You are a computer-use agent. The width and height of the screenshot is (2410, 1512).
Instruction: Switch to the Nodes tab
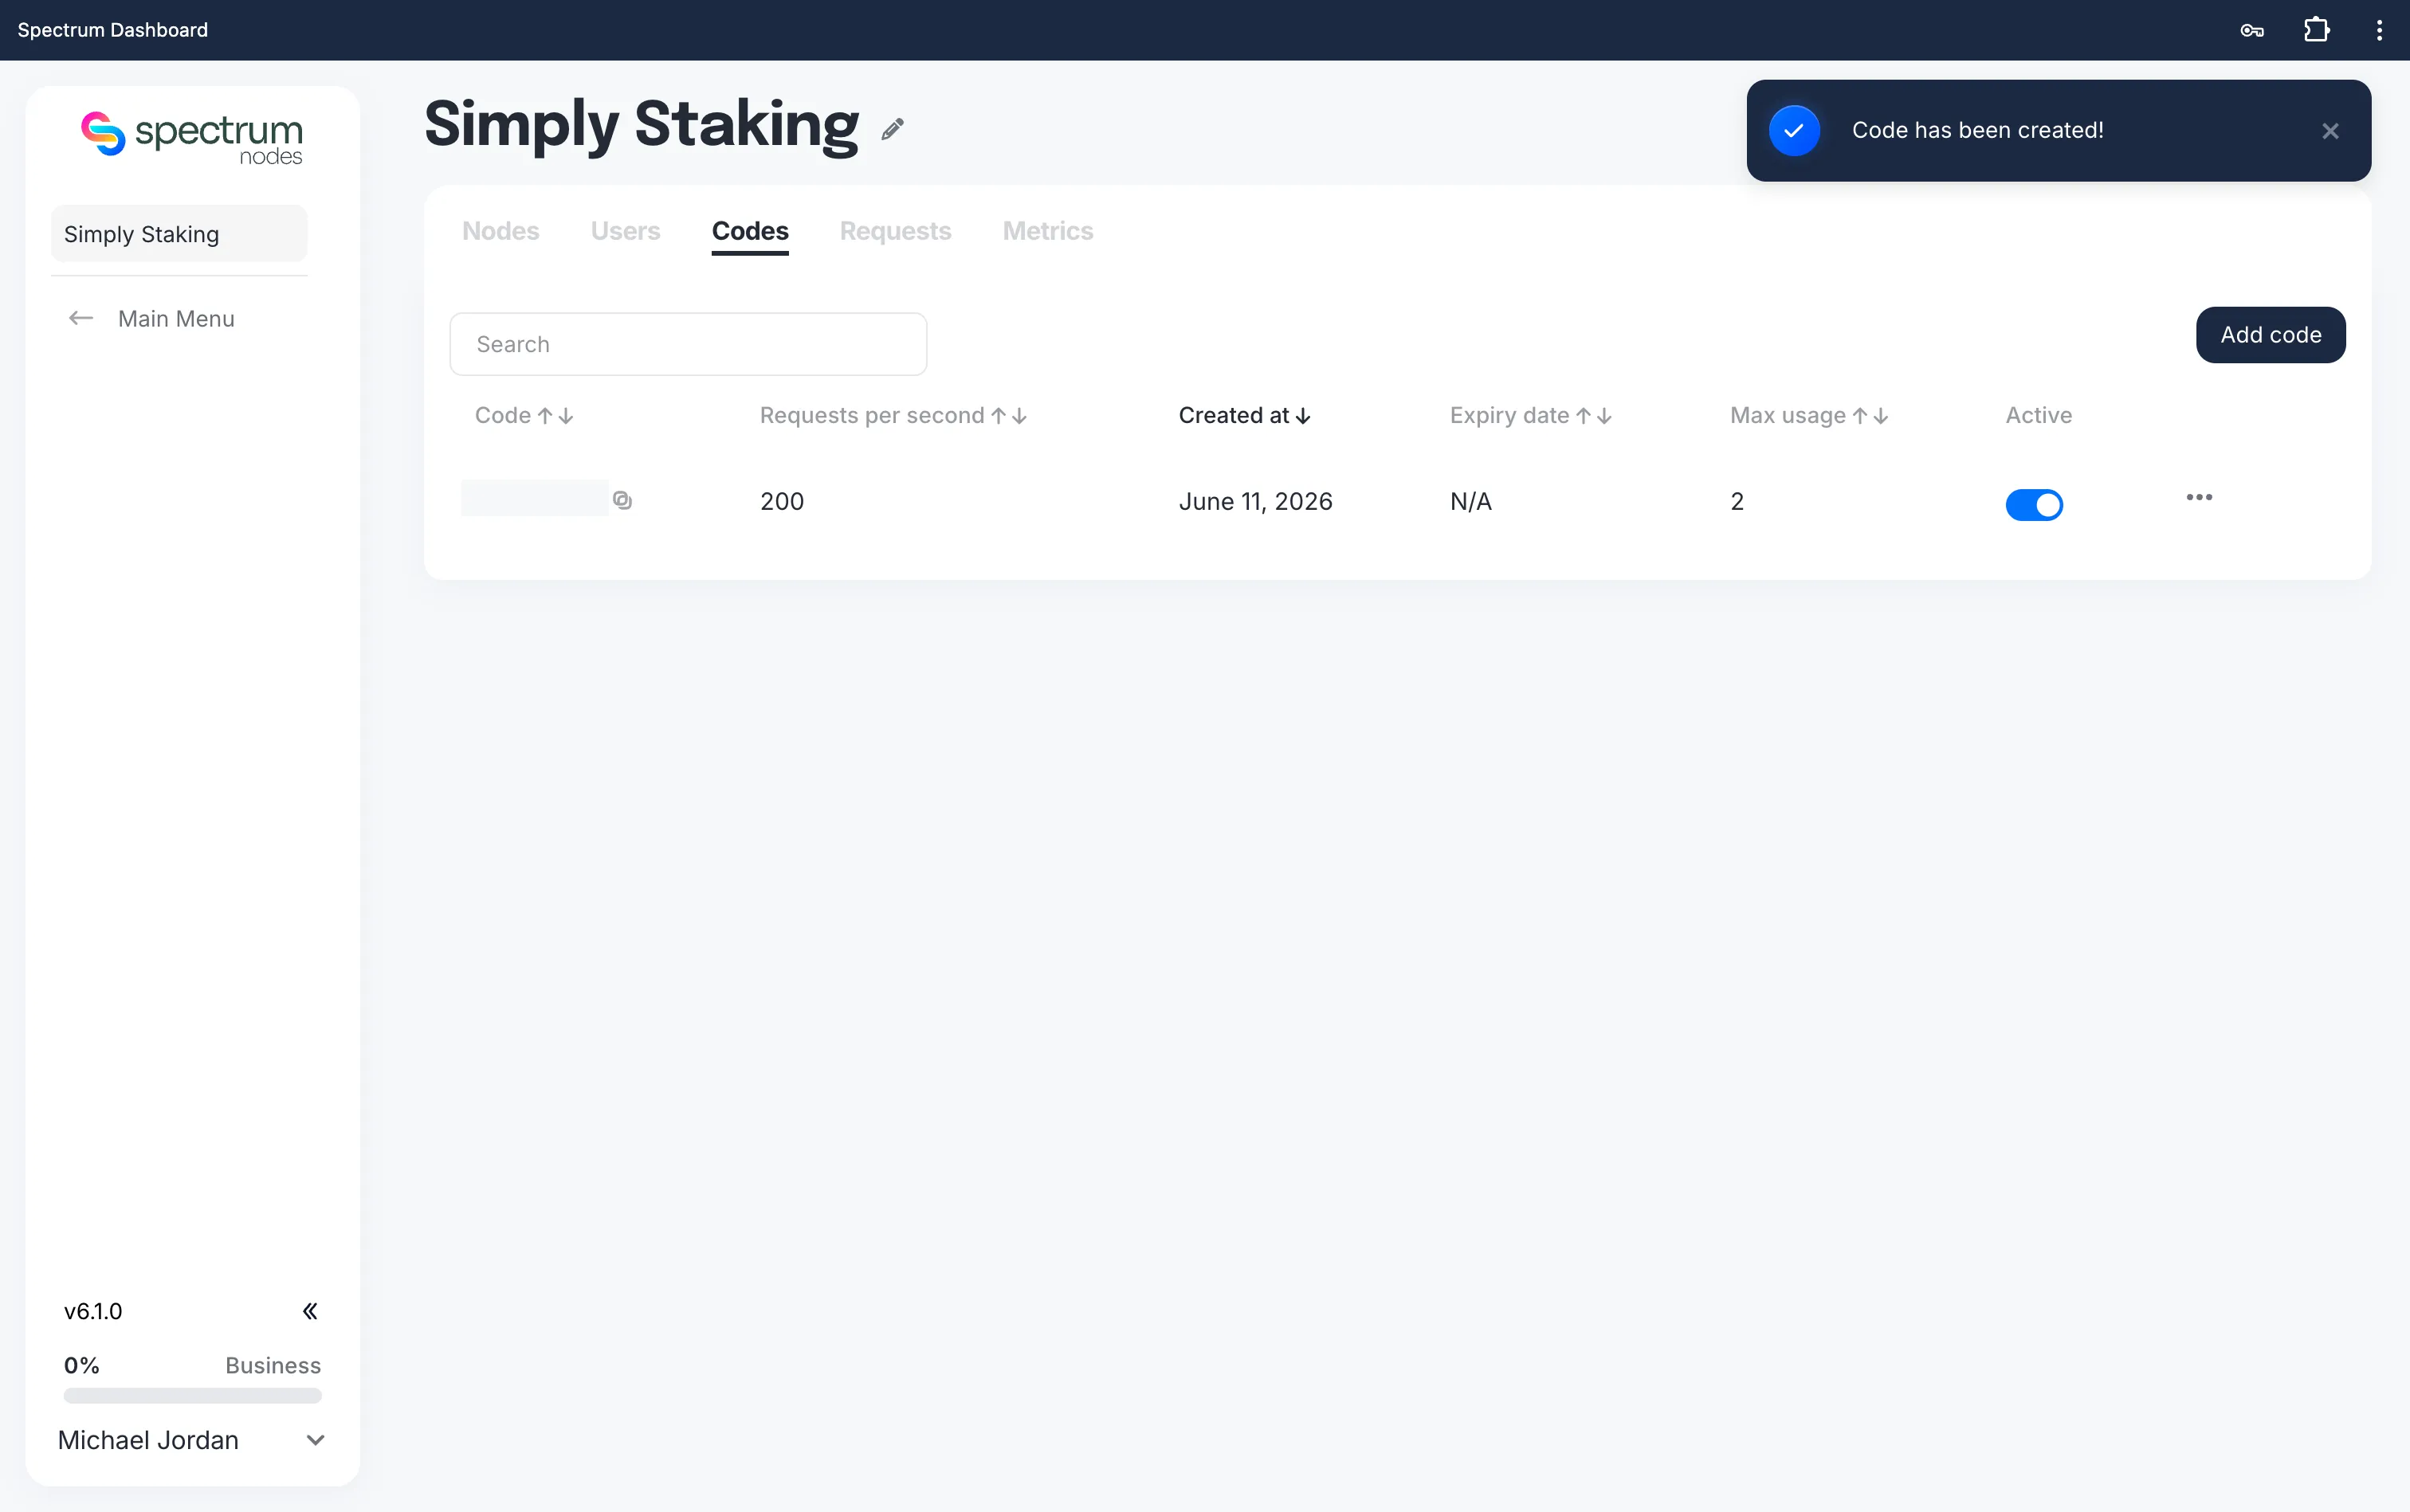click(500, 231)
